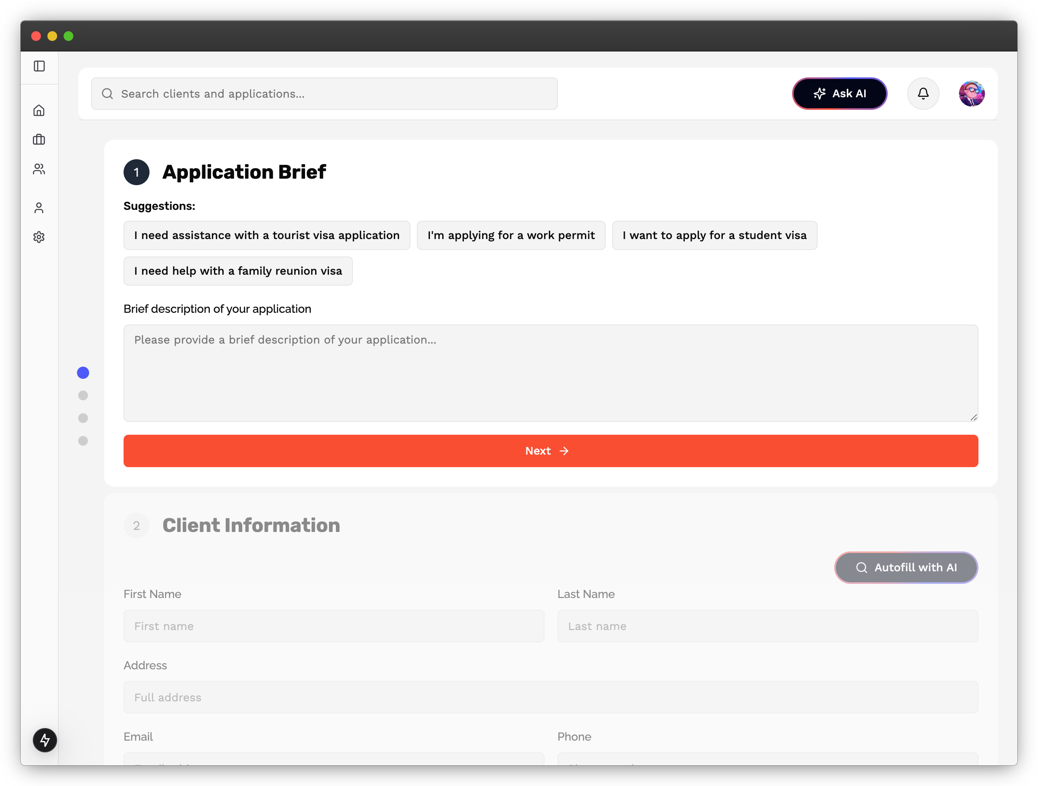
Task: Open Settings via the gear icon
Action: coord(39,237)
